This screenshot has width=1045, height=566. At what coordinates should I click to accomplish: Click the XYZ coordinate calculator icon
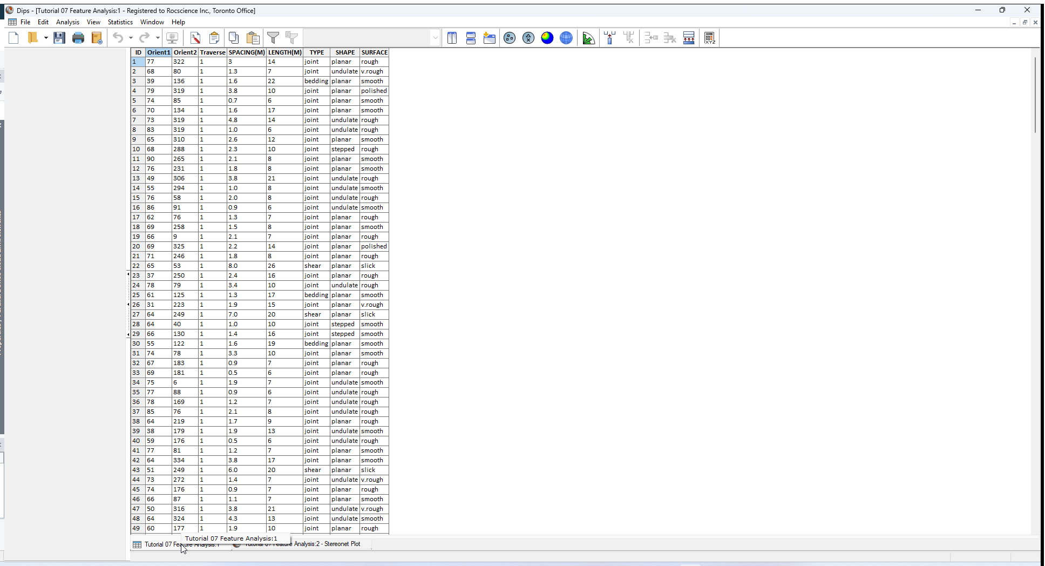pyautogui.click(x=710, y=38)
